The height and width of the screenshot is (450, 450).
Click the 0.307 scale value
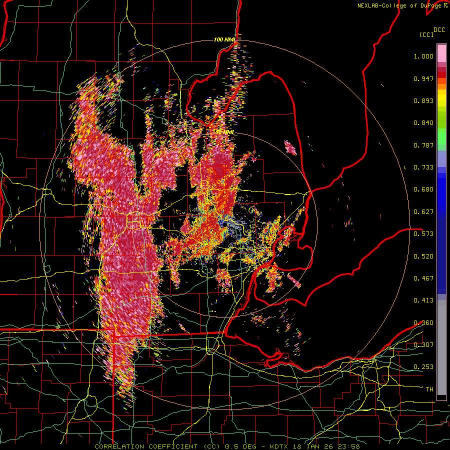(423, 345)
